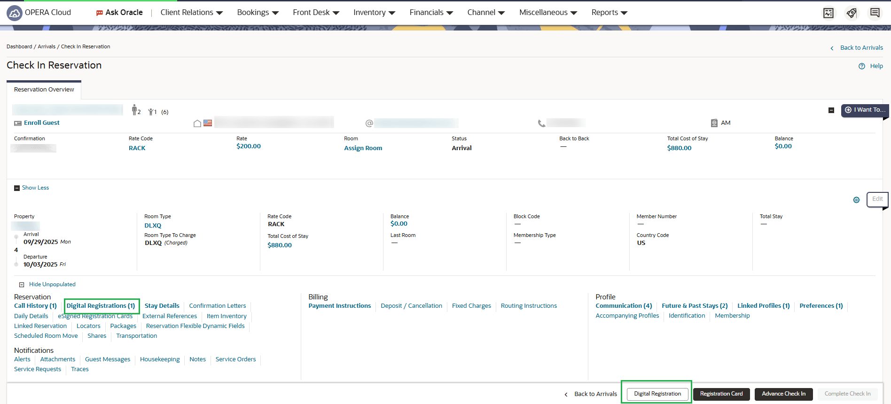Open Future & Past Stays (2)
The image size is (891, 404).
click(x=695, y=306)
